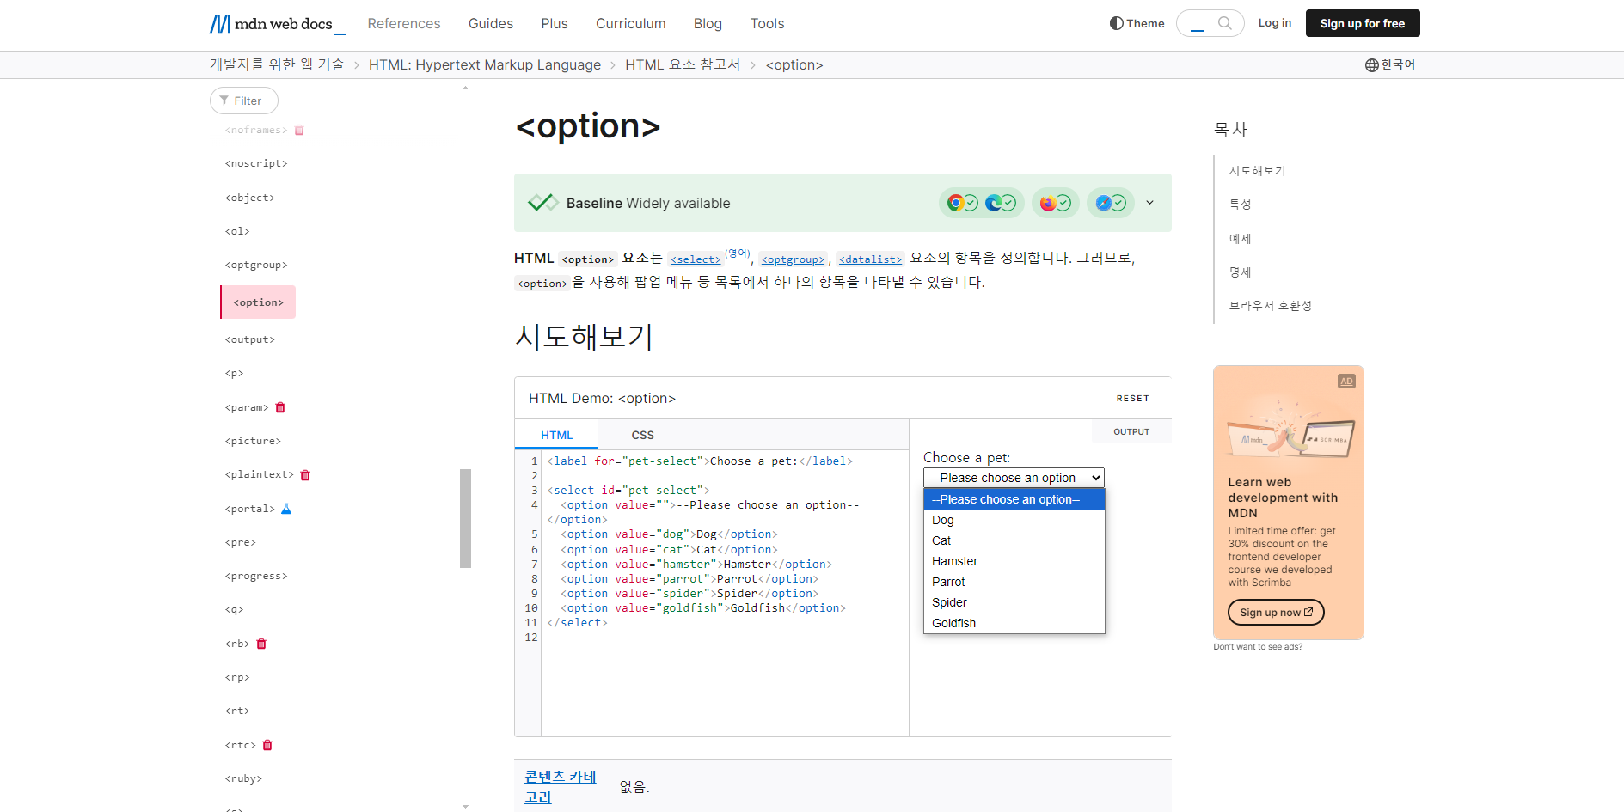
Task: Click the experimental flask icon beside <portal>
Action: point(286,509)
